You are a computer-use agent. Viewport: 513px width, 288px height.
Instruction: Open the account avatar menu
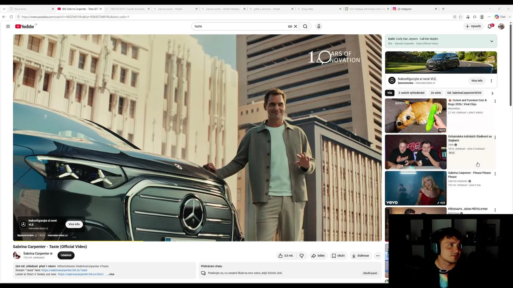501,26
